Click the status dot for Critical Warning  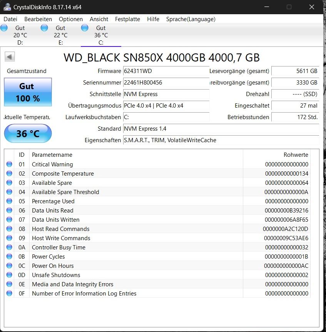tap(9, 164)
